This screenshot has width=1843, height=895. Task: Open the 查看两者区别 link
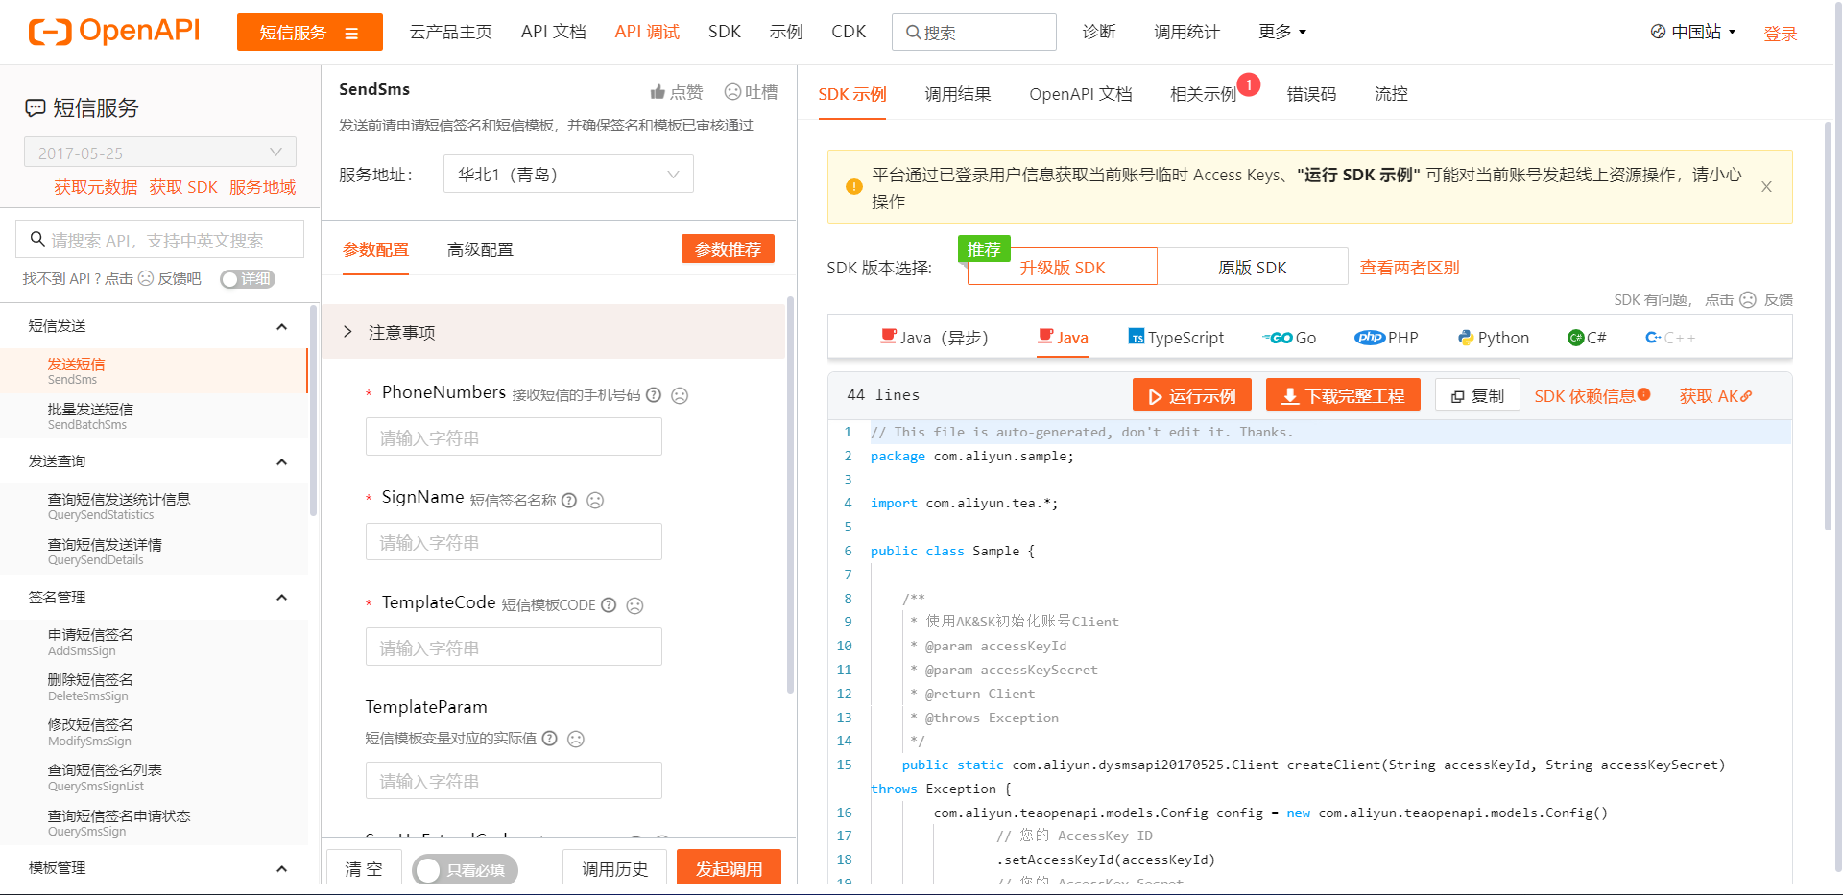tap(1409, 267)
